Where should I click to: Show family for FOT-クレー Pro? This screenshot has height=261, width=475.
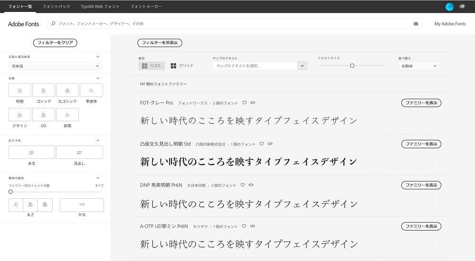[421, 103]
